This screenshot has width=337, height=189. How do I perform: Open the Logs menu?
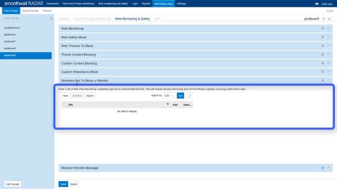135,4
